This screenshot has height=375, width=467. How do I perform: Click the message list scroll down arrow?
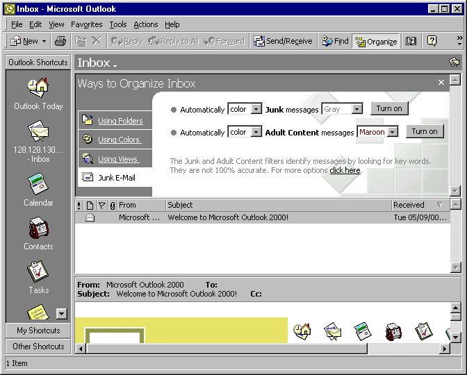[456, 267]
